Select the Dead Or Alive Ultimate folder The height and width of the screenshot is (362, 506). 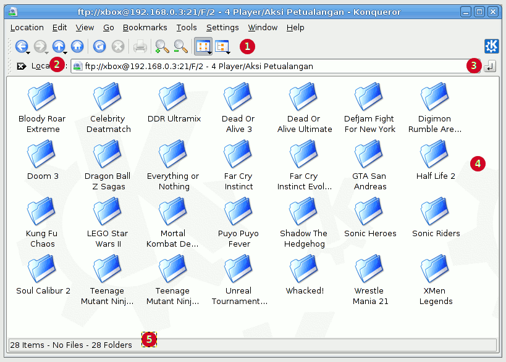click(305, 108)
